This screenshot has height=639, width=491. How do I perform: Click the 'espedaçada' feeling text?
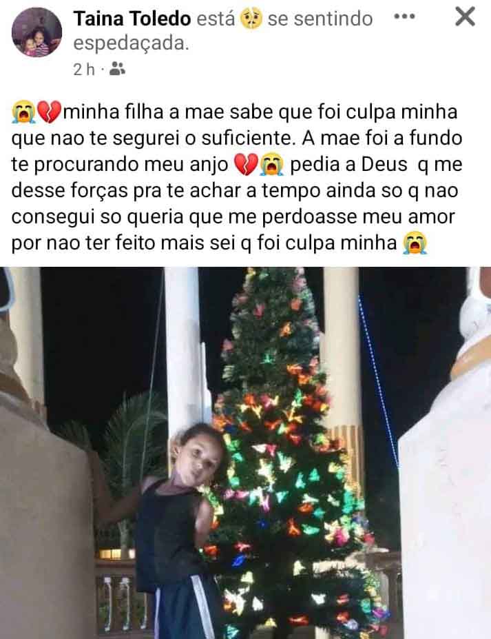131,43
